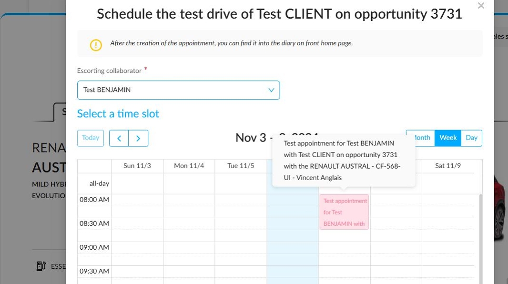
Task: Click the fuel pump icon
Action: (41, 266)
